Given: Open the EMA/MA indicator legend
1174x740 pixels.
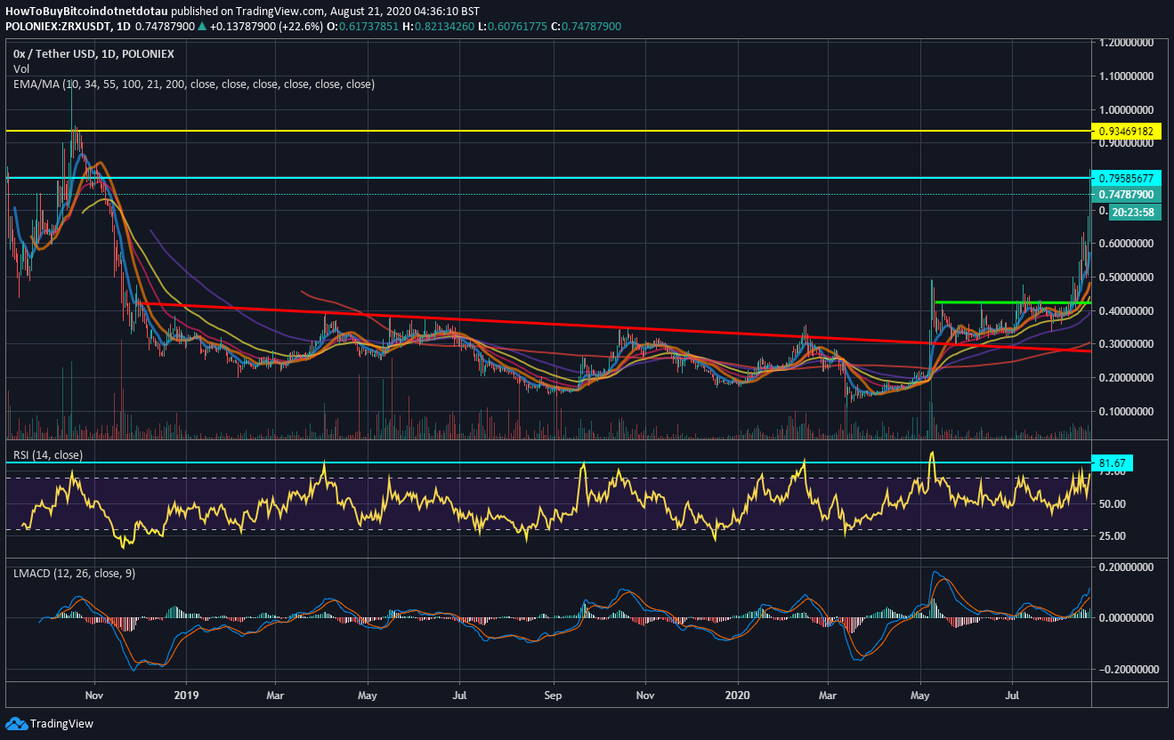Looking at the screenshot, I should click(193, 84).
